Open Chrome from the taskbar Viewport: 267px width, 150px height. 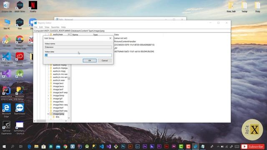tap(65, 146)
